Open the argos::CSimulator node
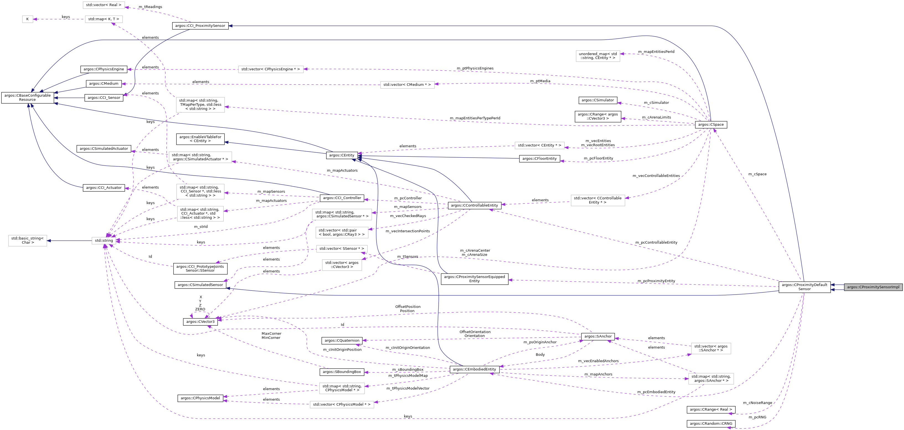 [x=597, y=101]
